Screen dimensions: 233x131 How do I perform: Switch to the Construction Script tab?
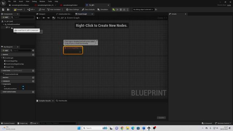pyautogui.click(x=64, y=14)
